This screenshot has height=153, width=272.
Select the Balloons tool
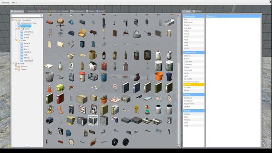tap(194, 56)
